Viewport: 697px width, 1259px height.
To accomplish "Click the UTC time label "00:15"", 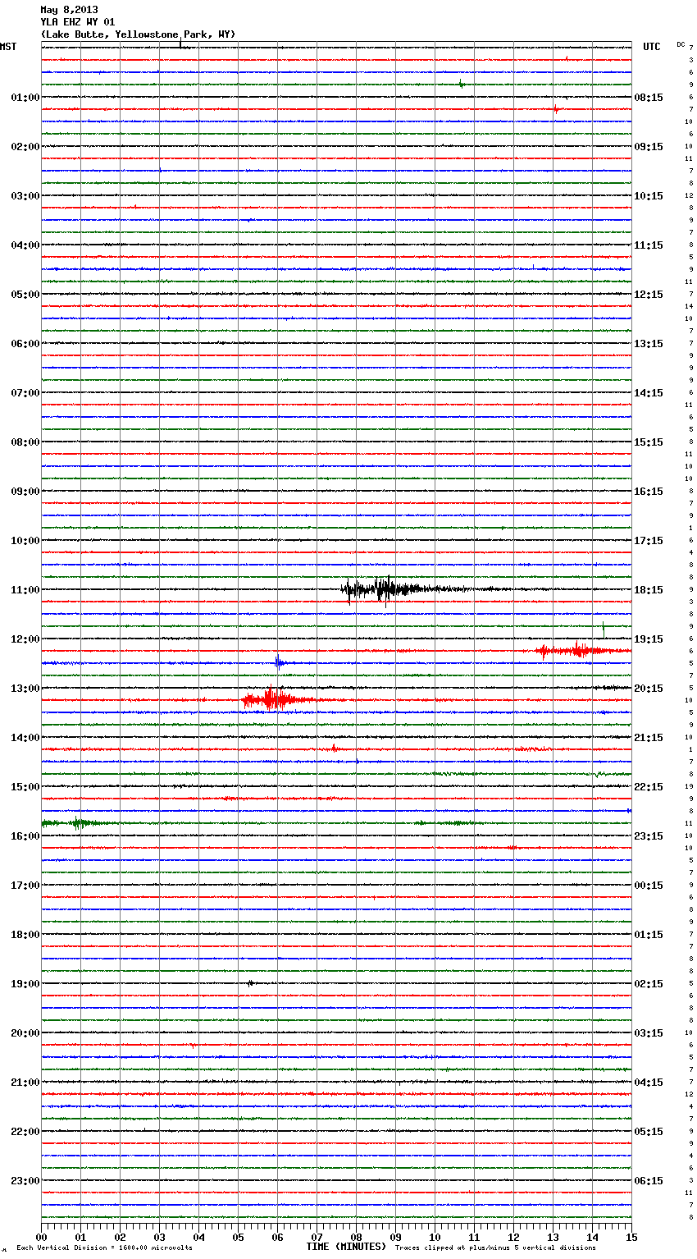I will (649, 886).
